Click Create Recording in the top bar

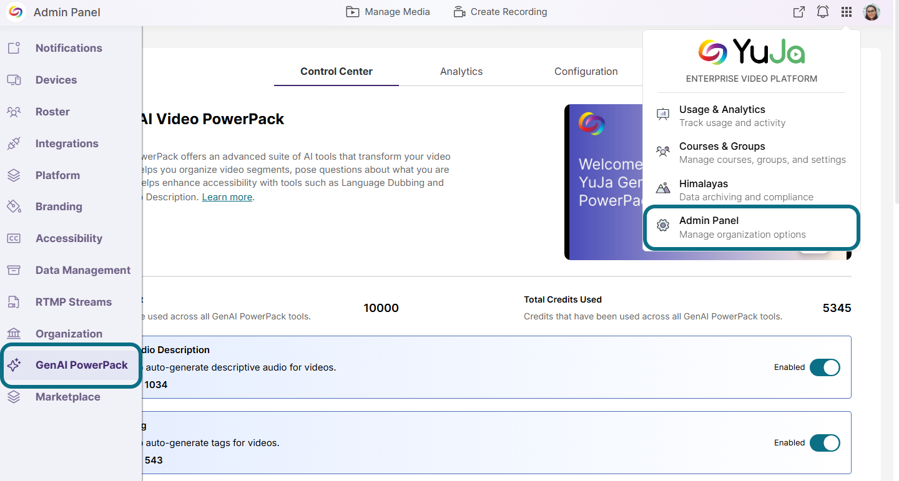pos(500,12)
